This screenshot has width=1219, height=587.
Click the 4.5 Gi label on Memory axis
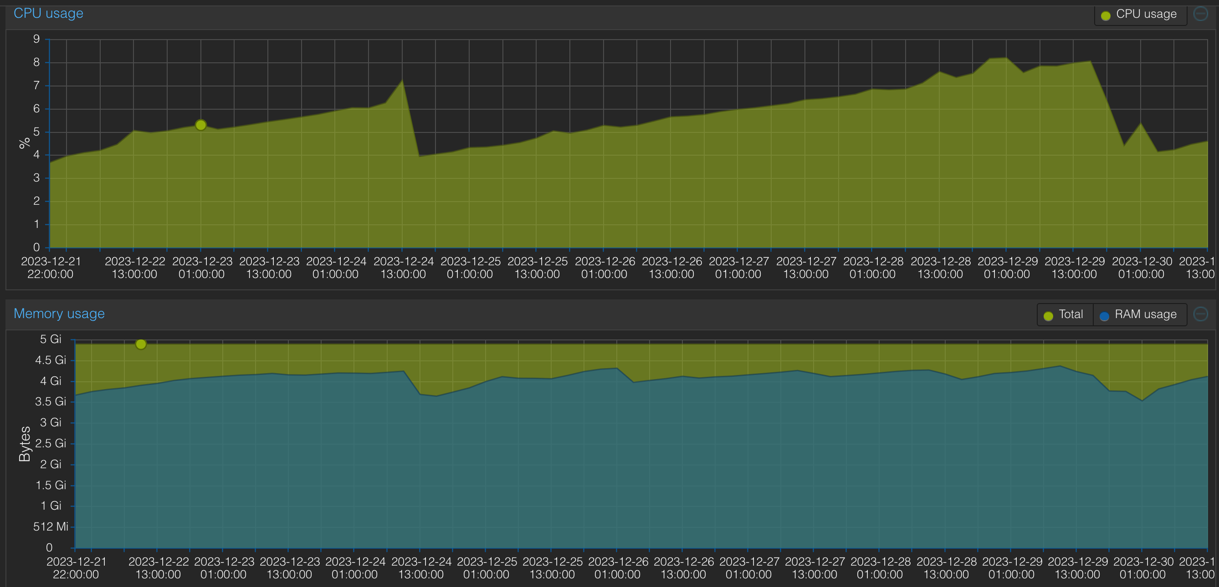(x=50, y=360)
